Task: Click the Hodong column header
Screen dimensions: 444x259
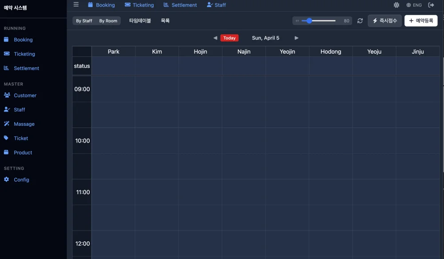Action: (331, 52)
